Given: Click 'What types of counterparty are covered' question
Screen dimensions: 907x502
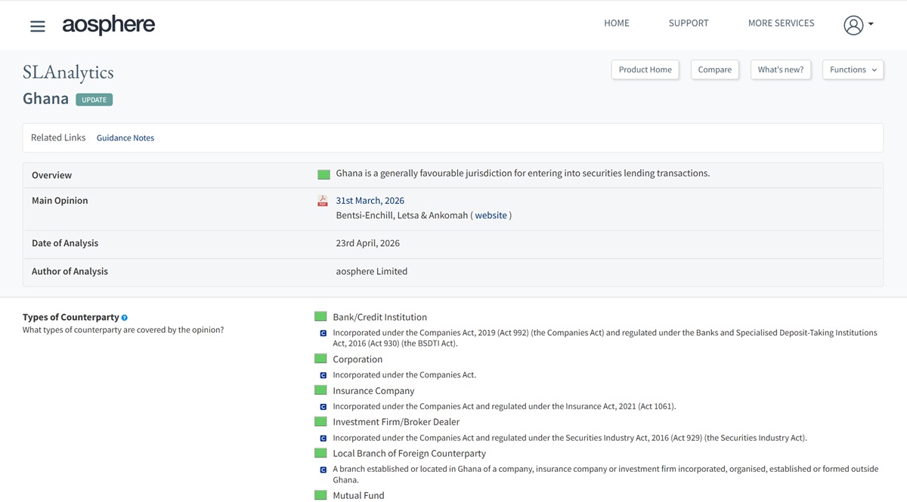Looking at the screenshot, I should [x=123, y=330].
